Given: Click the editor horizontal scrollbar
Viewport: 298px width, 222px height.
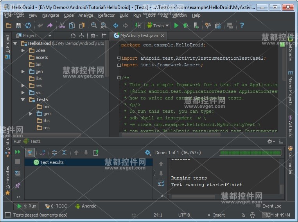Looking at the screenshot, I should click(x=171, y=135).
